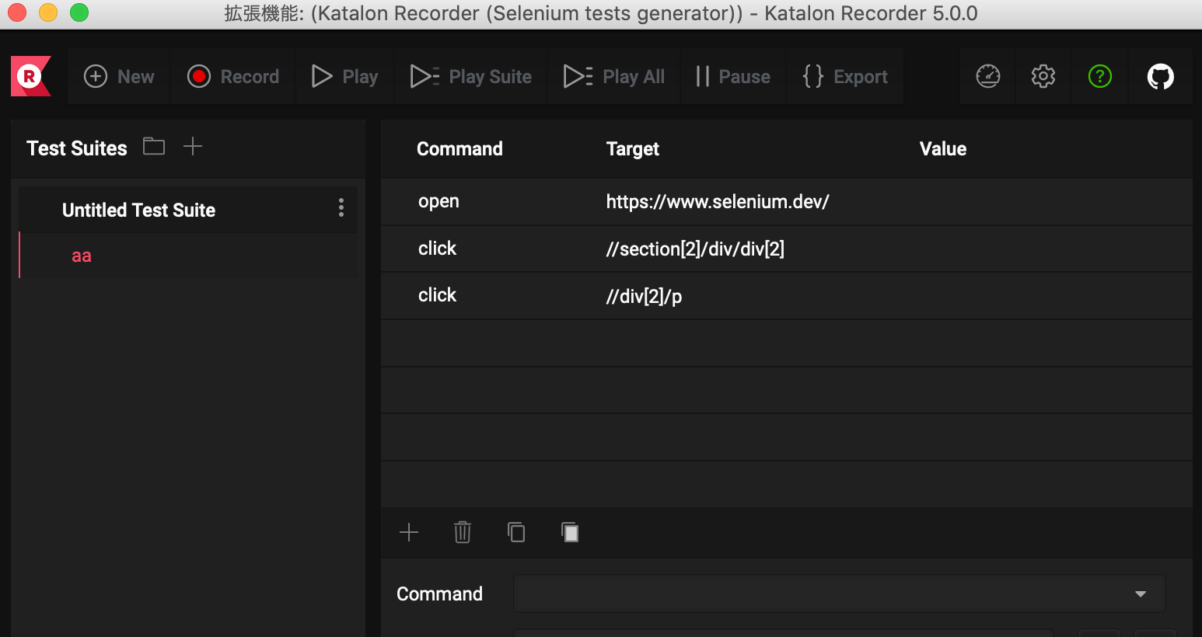1202x637 pixels.
Task: Click the Target column header
Action: [x=632, y=149]
